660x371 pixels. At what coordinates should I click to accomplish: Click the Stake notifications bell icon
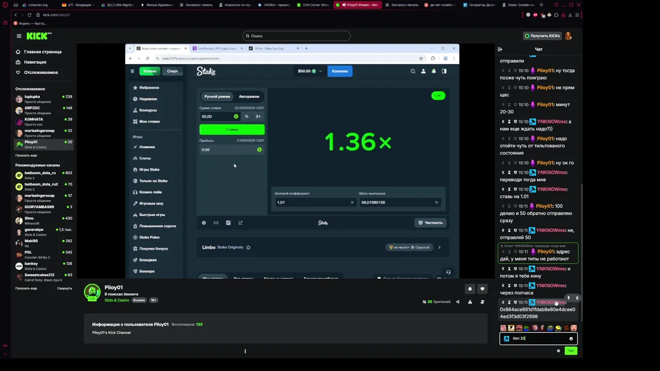pyautogui.click(x=434, y=71)
